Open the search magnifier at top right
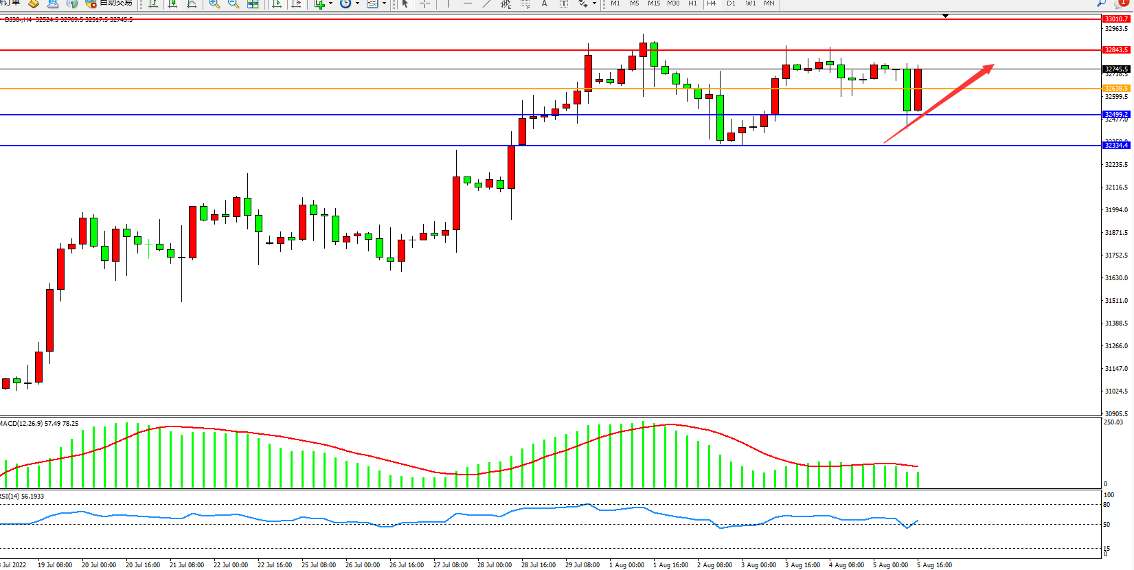This screenshot has height=570, width=1134. (1101, 3)
